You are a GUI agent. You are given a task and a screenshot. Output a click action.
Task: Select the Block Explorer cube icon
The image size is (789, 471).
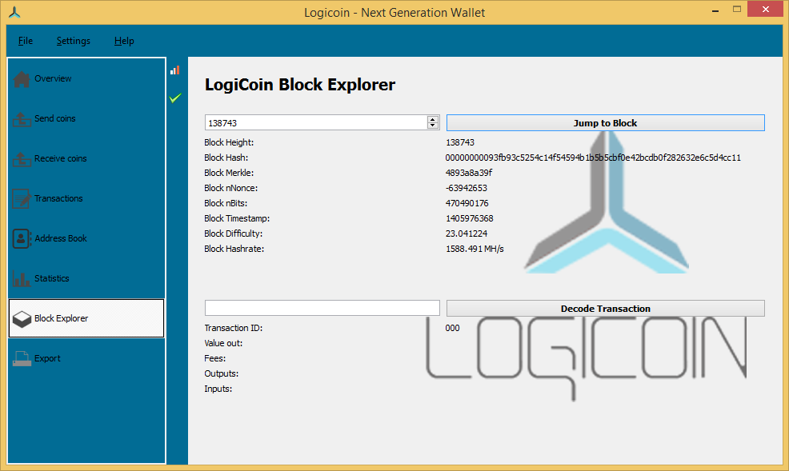(x=22, y=319)
